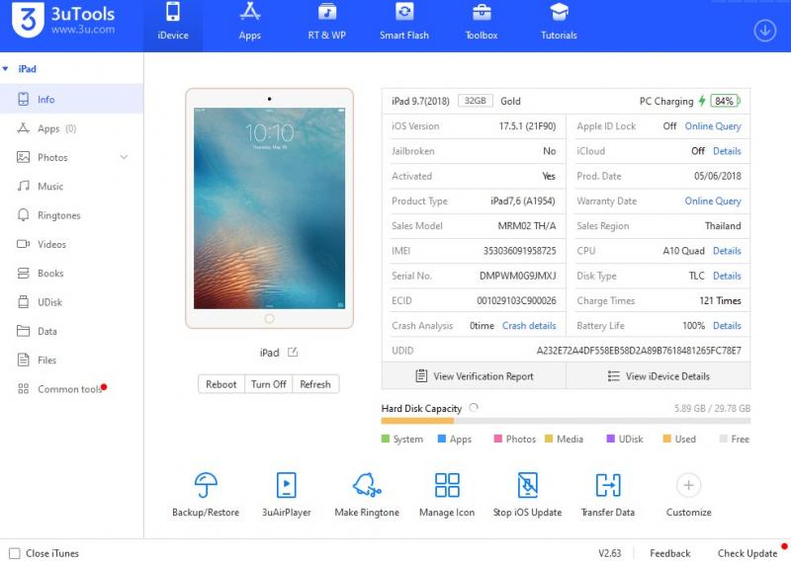Open Battery Life Details link
This screenshot has width=791, height=564.
[727, 326]
